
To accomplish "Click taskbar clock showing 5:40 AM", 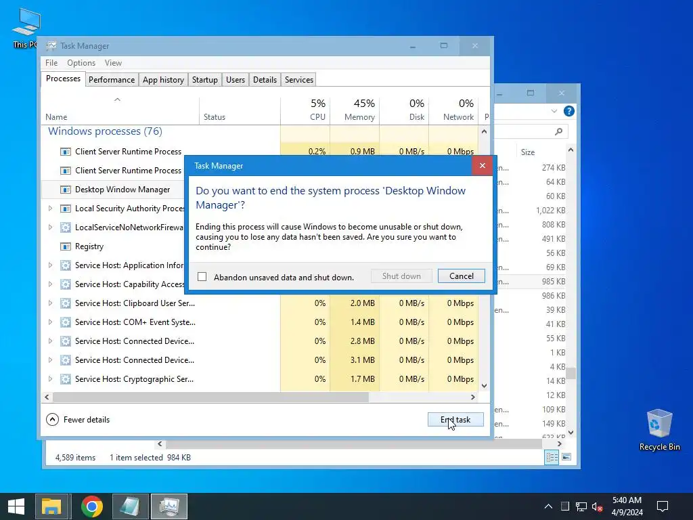I will point(627,506).
